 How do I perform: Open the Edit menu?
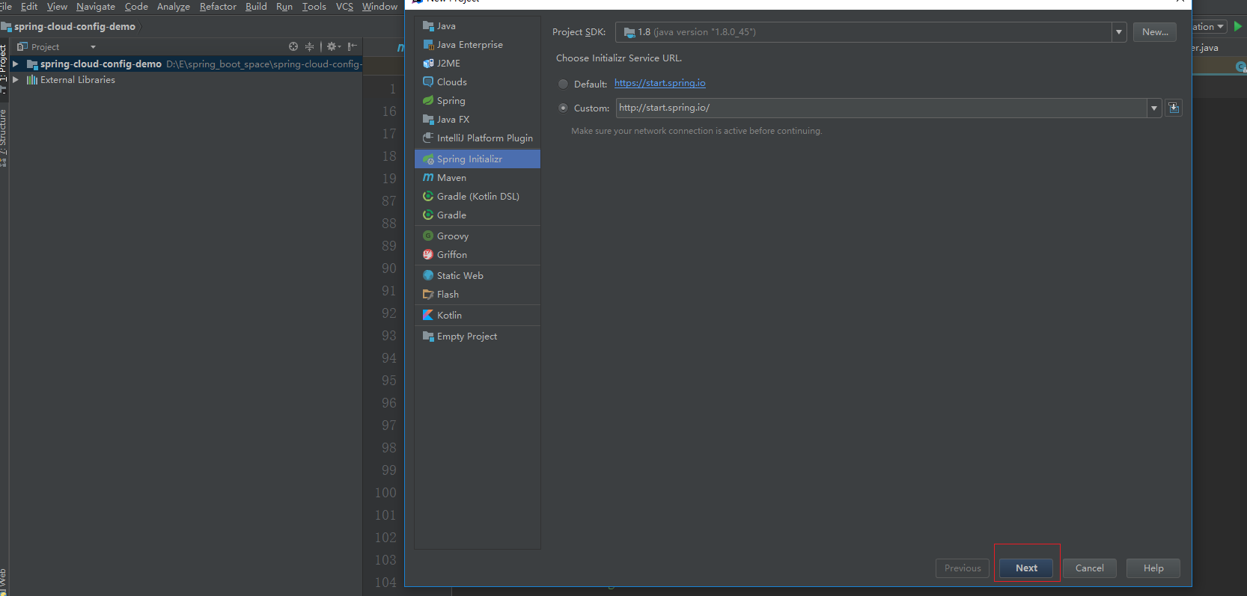pyautogui.click(x=29, y=7)
